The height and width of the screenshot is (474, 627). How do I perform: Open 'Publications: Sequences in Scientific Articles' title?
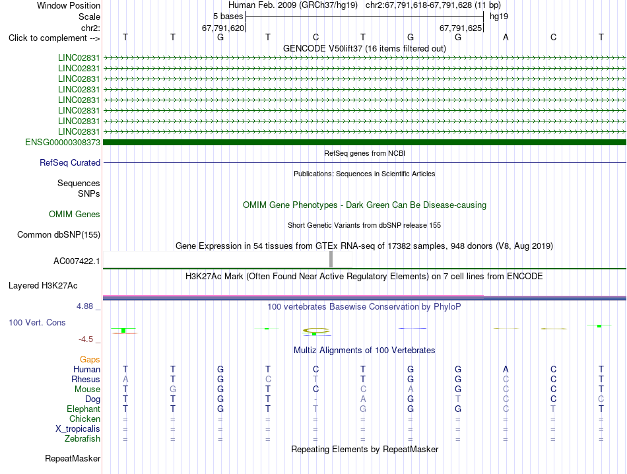364,174
